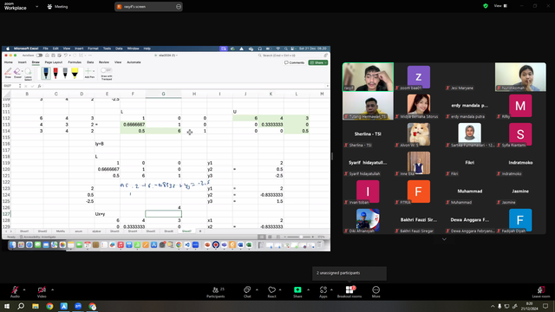This screenshot has height=312, width=555.
Task: Click the Excel Comments button
Action: [x=294, y=62]
